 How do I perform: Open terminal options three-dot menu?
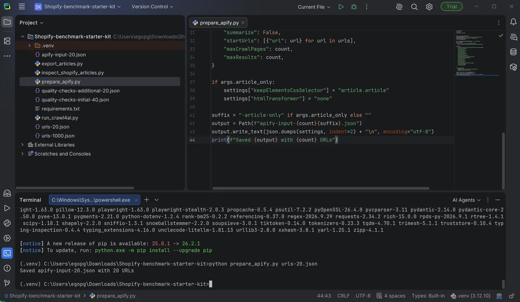(487, 200)
